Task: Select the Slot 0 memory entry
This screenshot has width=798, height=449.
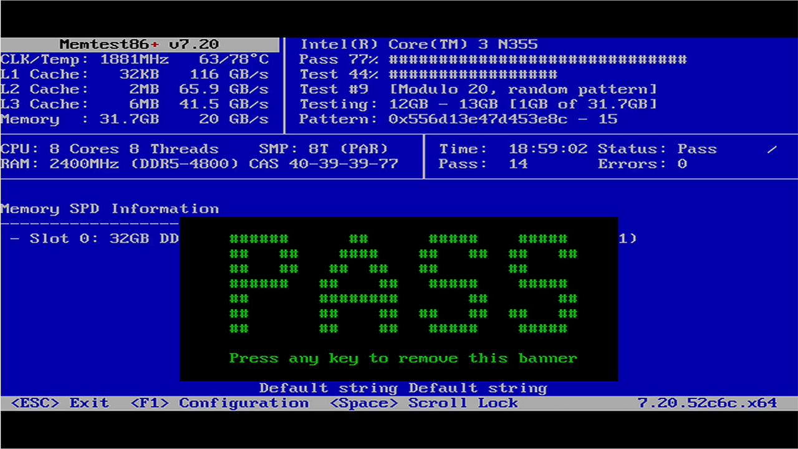Action: coord(95,239)
